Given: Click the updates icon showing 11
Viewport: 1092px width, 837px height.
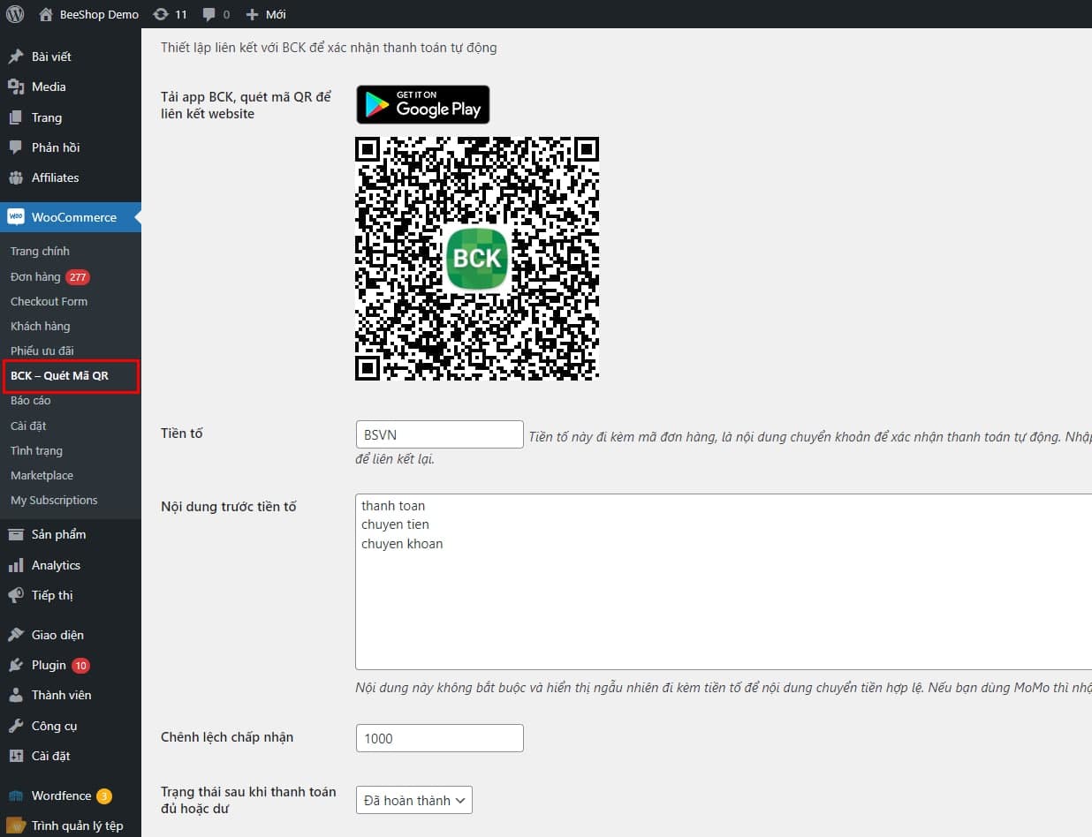Looking at the screenshot, I should coord(161,14).
